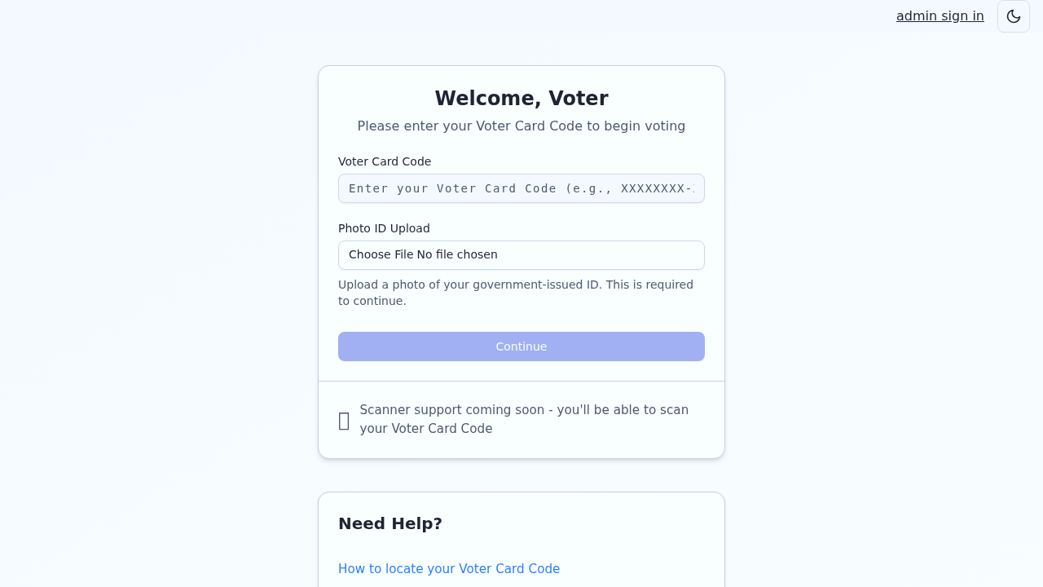The width and height of the screenshot is (1043, 587).
Task: Click the Photo ID Upload label
Action: pos(384,228)
